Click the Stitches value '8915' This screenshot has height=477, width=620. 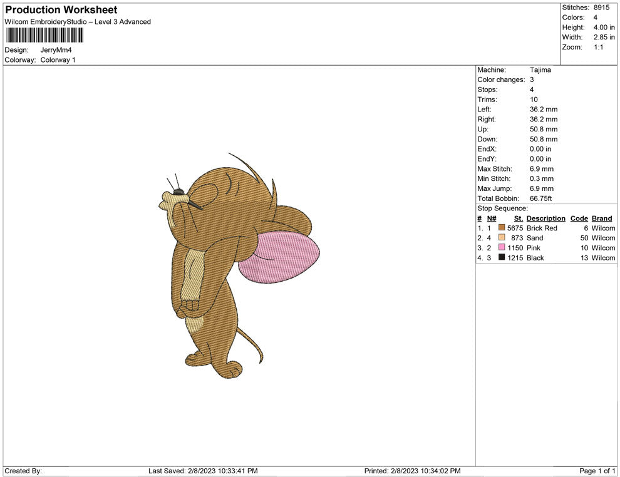(601, 8)
